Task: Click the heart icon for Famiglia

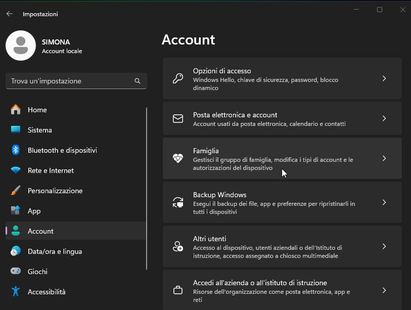Action: click(x=178, y=158)
